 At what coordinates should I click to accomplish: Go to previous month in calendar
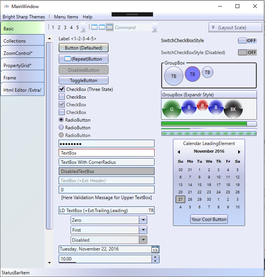pos(179,152)
